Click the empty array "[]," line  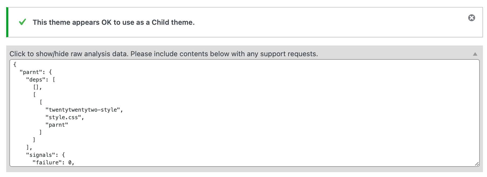[x=37, y=87]
